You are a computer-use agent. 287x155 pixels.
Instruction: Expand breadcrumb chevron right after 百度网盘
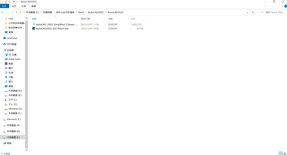point(54,12)
